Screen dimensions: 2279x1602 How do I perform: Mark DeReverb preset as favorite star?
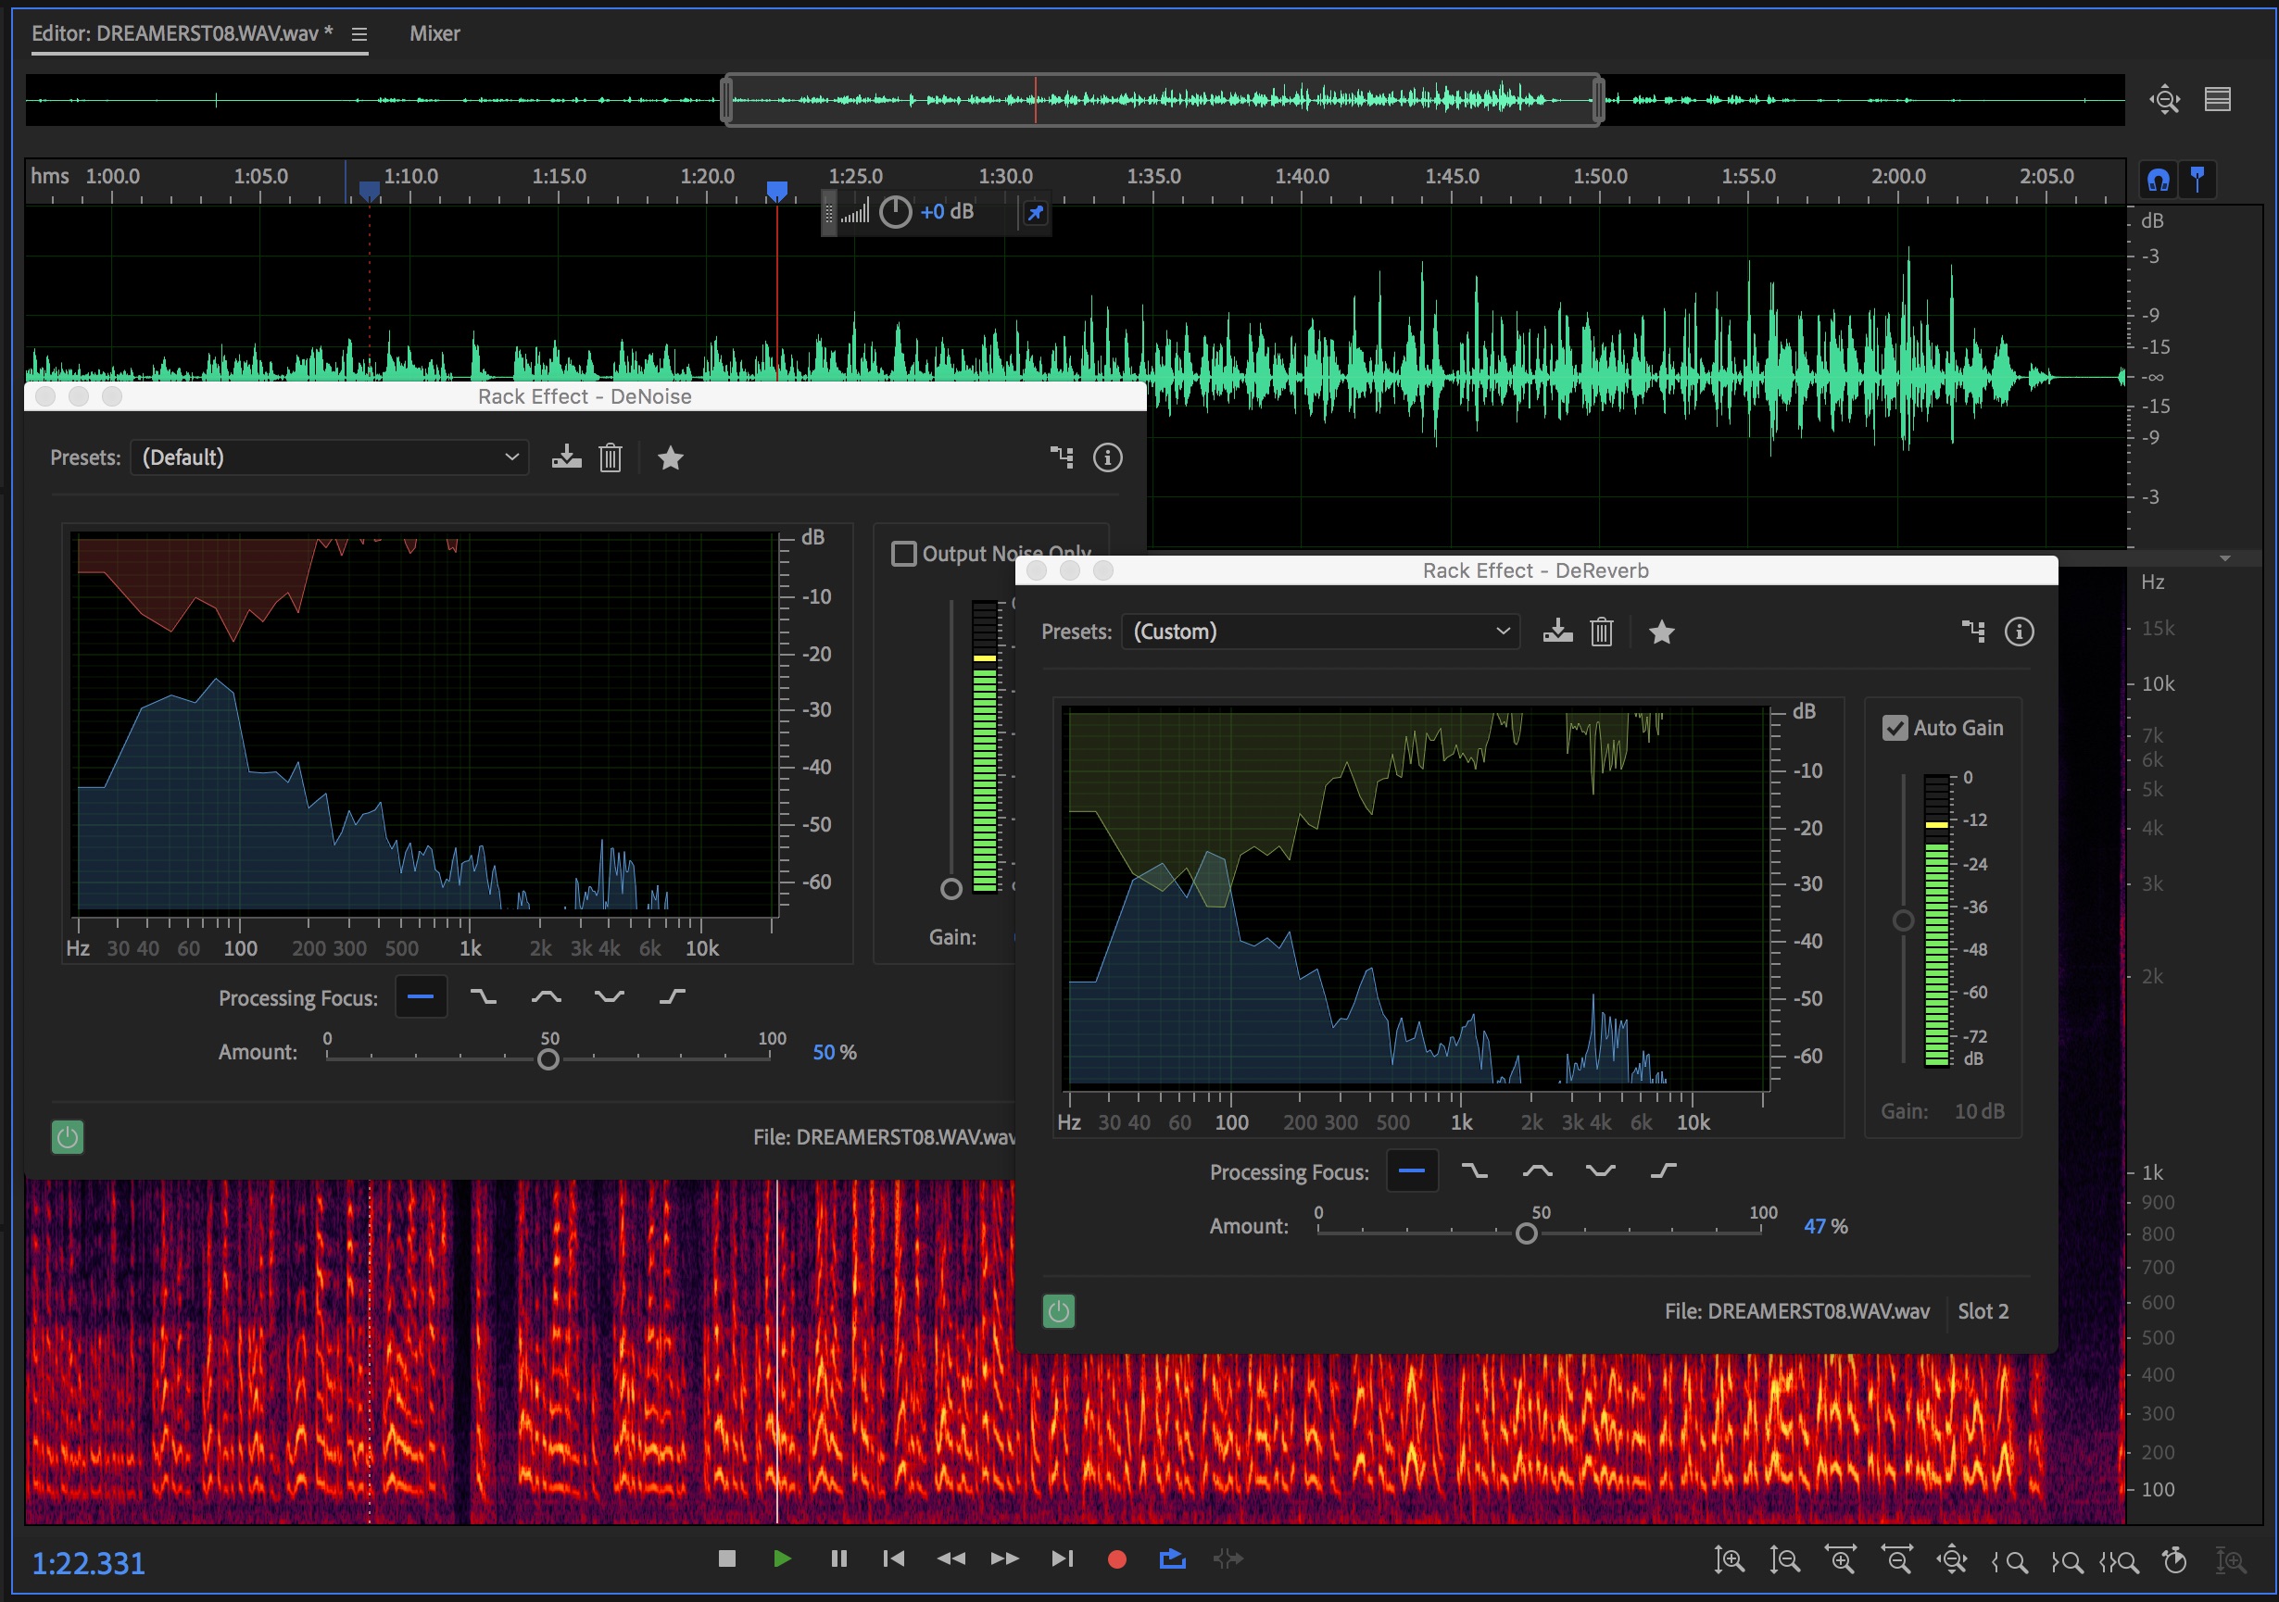pos(1662,632)
